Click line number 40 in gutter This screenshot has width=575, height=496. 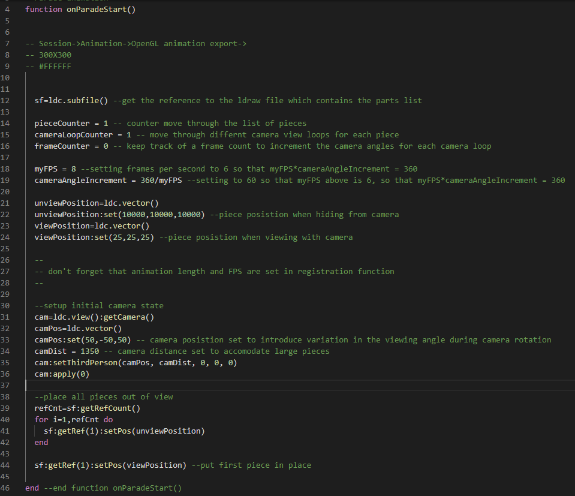pyautogui.click(x=5, y=419)
